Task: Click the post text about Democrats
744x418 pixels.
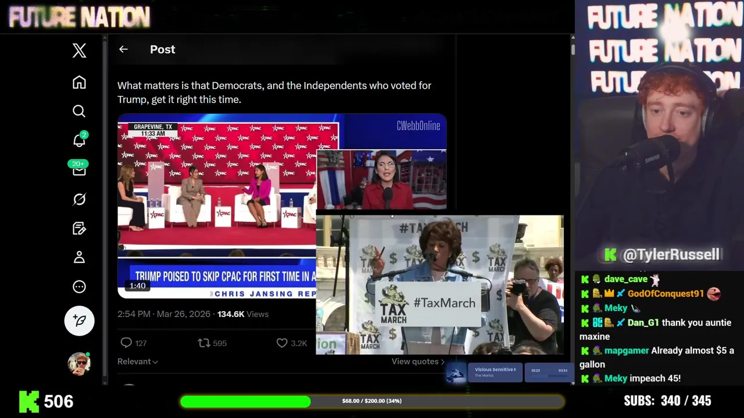Action: pyautogui.click(x=274, y=92)
